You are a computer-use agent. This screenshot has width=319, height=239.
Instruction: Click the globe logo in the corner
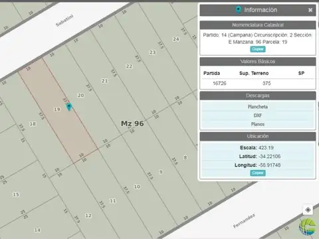[308, 226]
